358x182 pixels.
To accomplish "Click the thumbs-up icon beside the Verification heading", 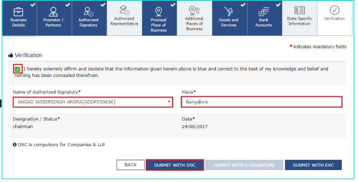I will click(11, 55).
